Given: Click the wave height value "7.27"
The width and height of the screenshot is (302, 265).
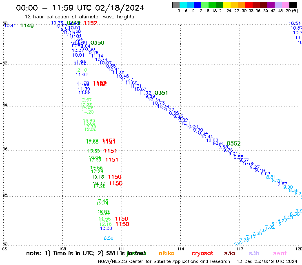Looking at the screenshot, I should [x=238, y=244].
